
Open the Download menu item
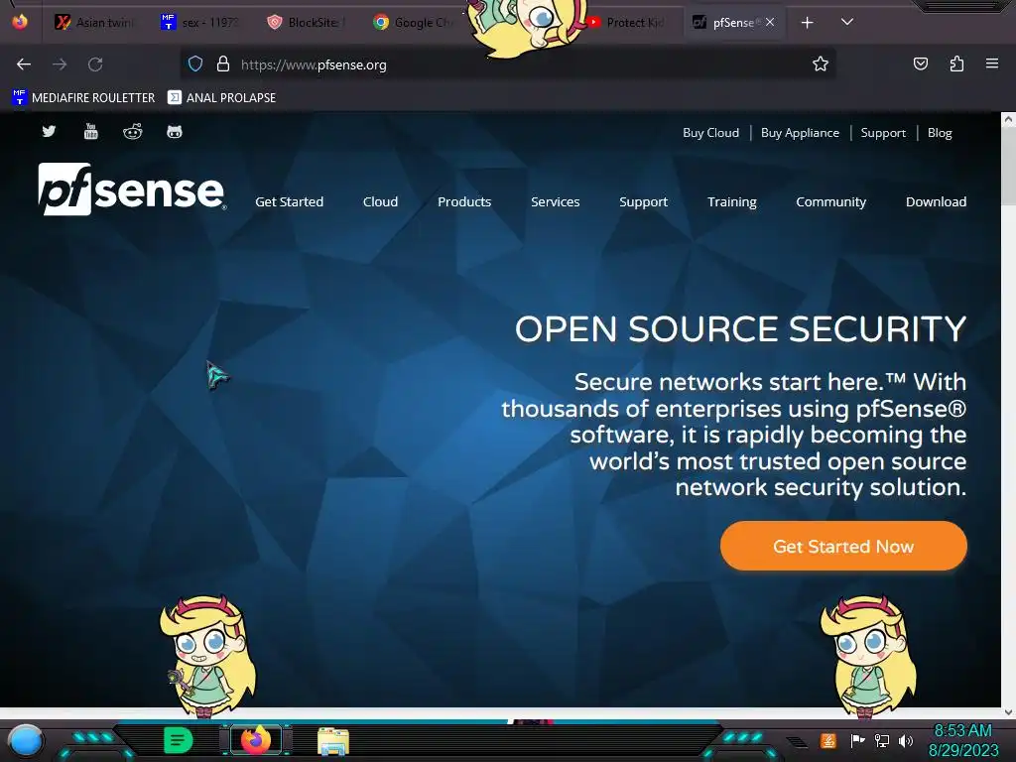936,201
